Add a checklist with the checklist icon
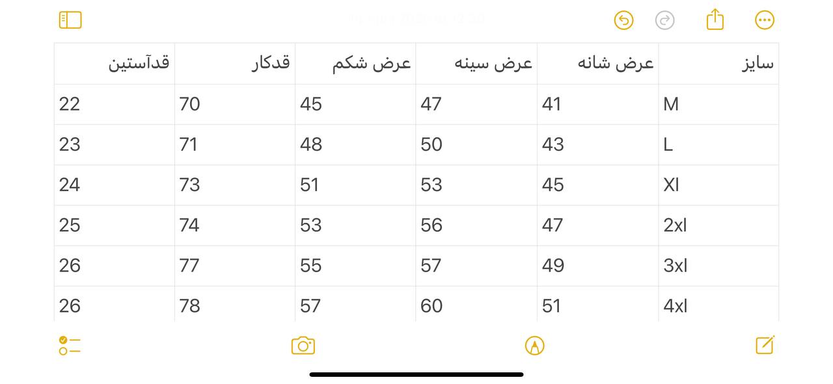Viewport: 833px width, 384px height. 70,346
